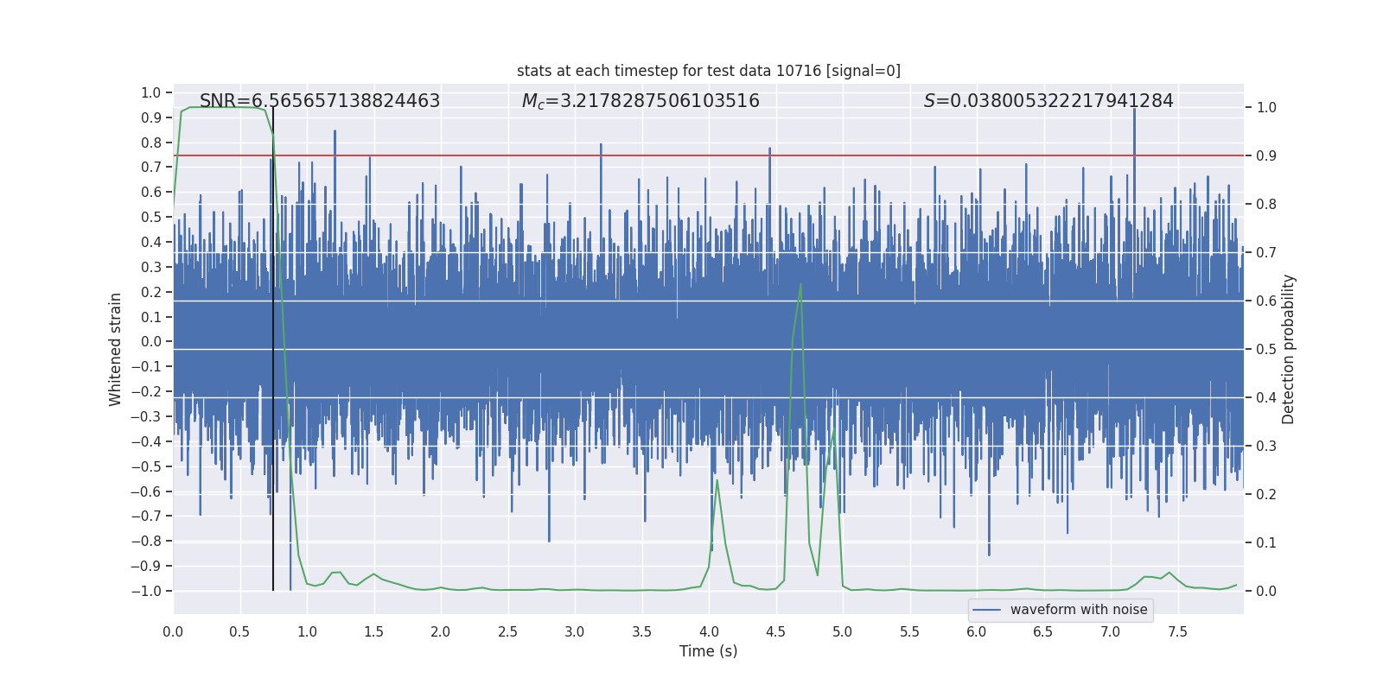Image resolution: width=1383 pixels, height=691 pixels.
Task: Click the plot title mentioning test data 10716
Action: pyautogui.click(x=709, y=71)
